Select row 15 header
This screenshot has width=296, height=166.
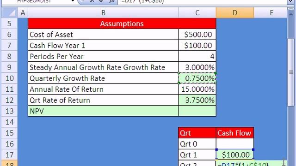(9, 133)
